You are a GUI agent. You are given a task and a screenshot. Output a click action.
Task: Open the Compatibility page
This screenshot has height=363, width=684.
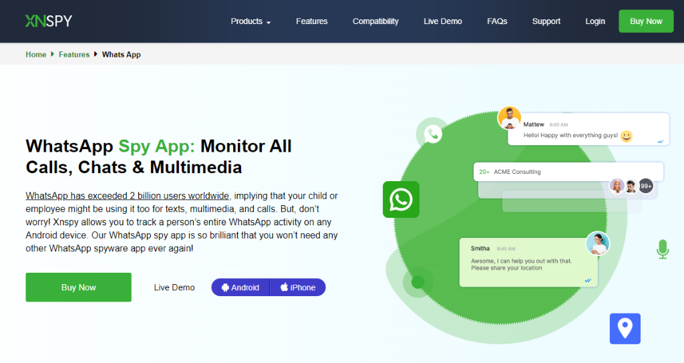click(x=375, y=21)
